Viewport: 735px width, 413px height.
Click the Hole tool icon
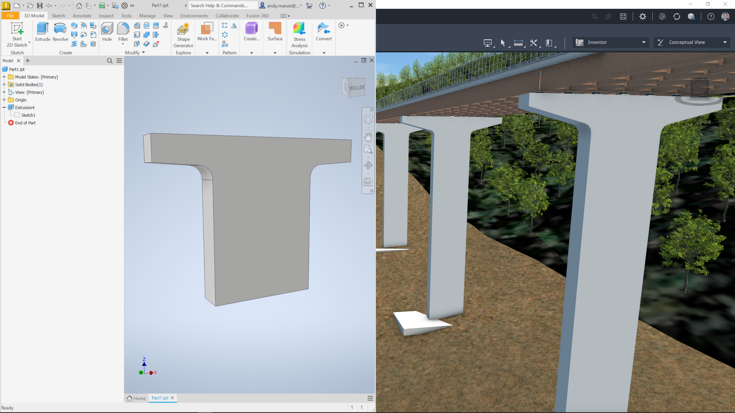pyautogui.click(x=107, y=31)
